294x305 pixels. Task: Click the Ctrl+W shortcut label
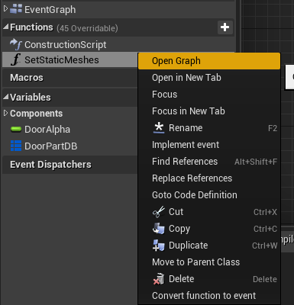(264, 246)
